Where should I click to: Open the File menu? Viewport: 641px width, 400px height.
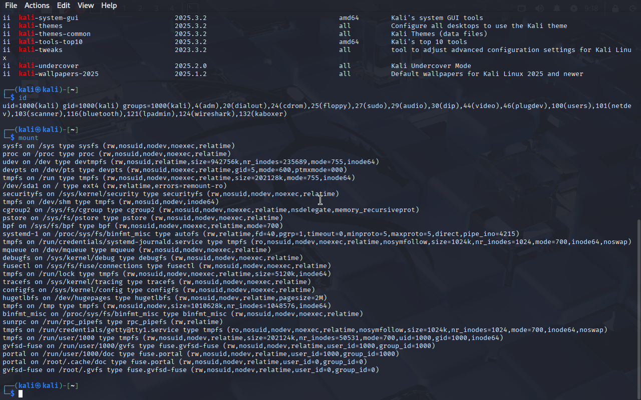coord(11,5)
